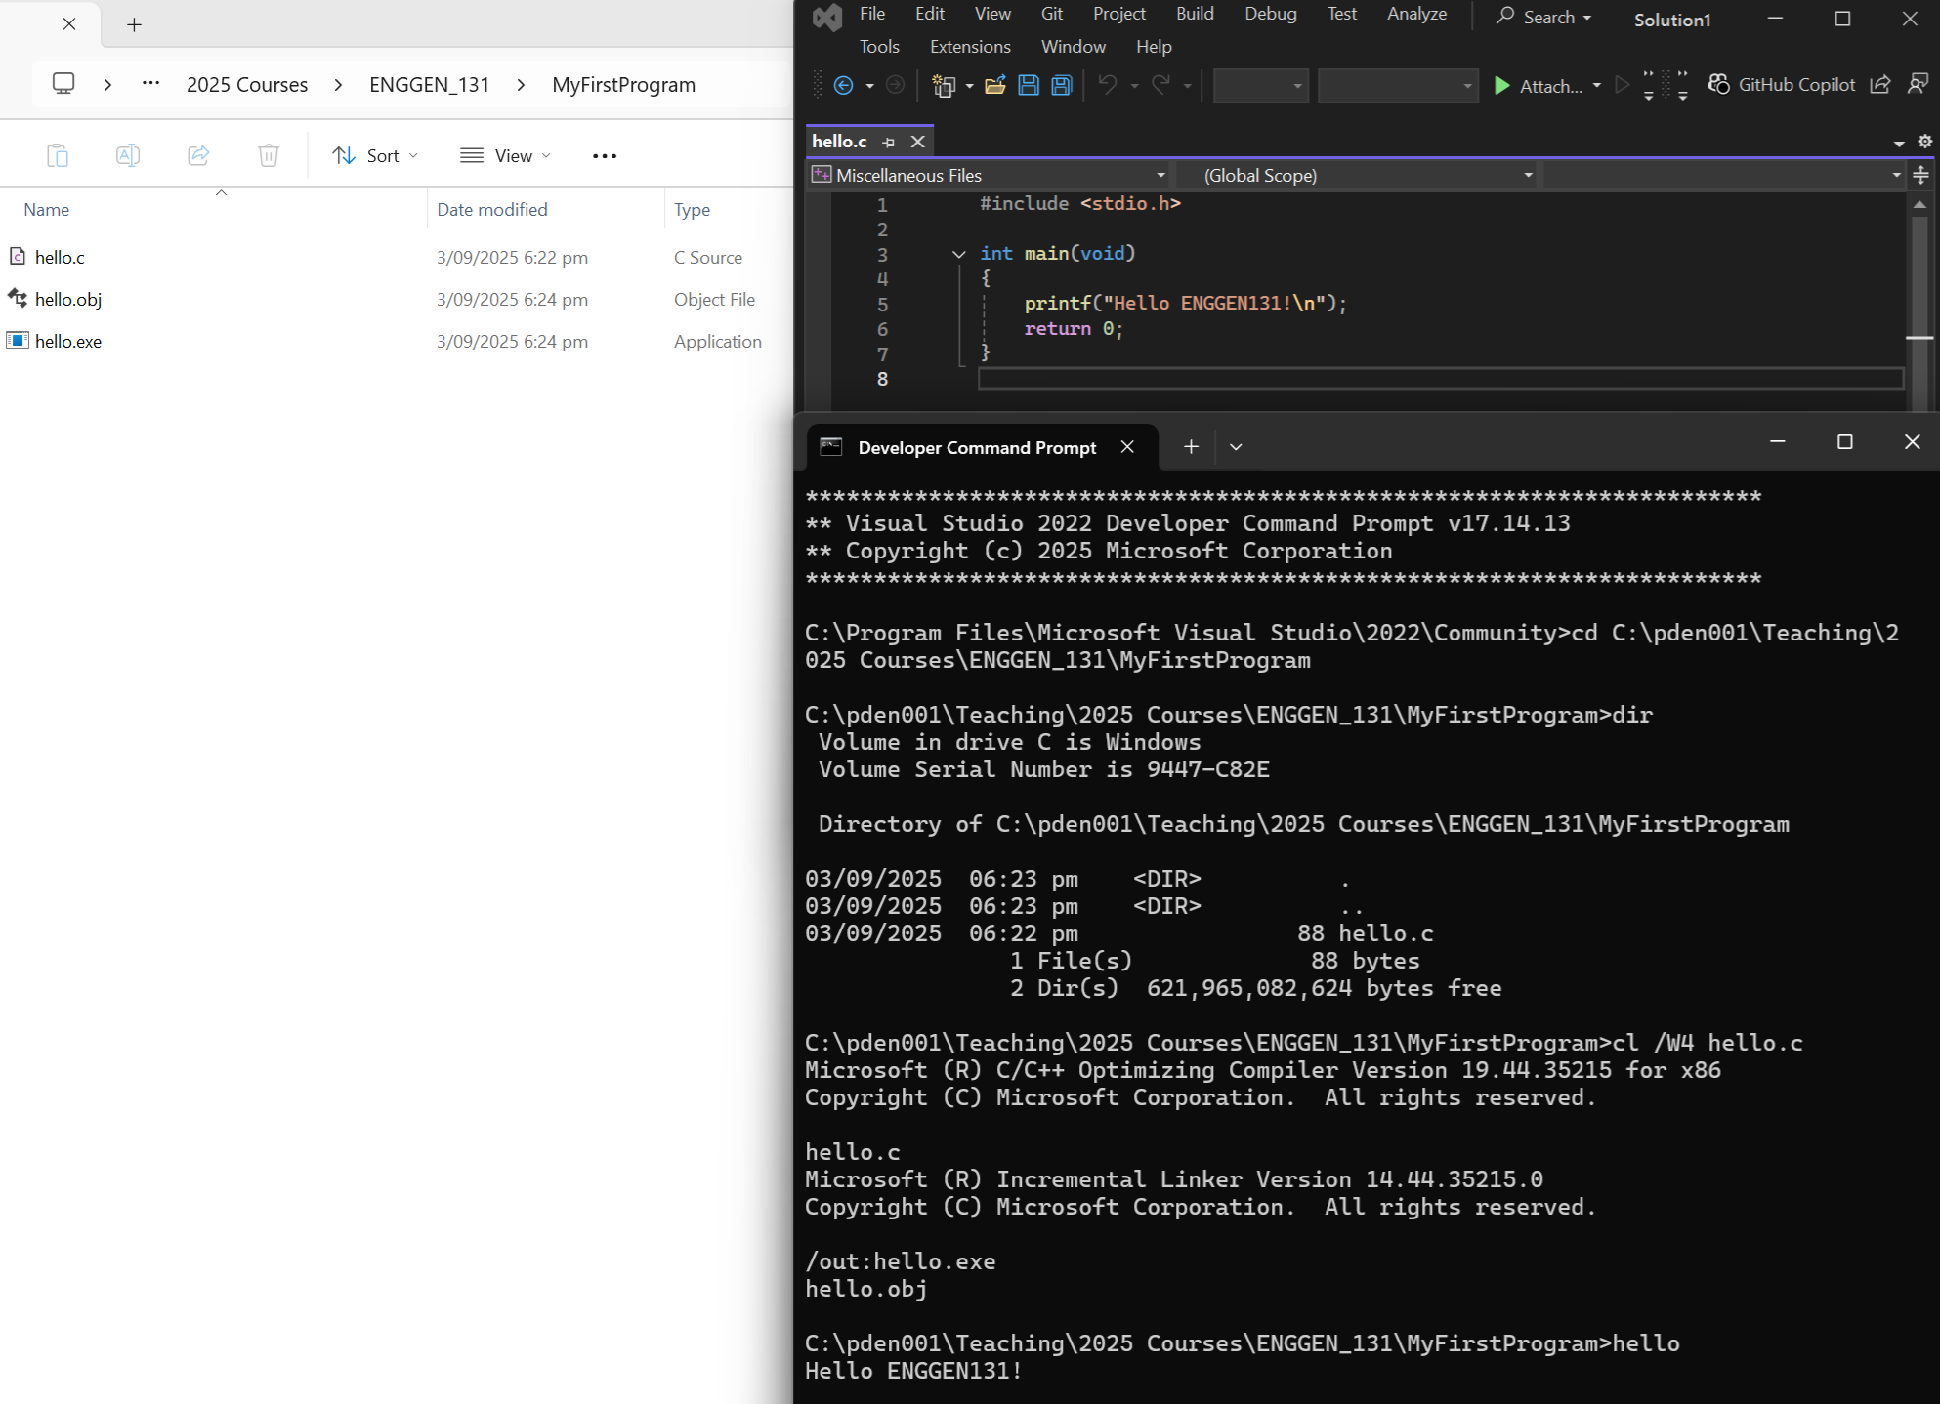The height and width of the screenshot is (1404, 1940).
Task: Click the Send Feedback icon
Action: pyautogui.click(x=1918, y=85)
